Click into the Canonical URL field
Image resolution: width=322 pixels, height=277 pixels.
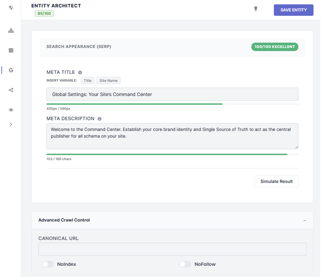point(172,249)
